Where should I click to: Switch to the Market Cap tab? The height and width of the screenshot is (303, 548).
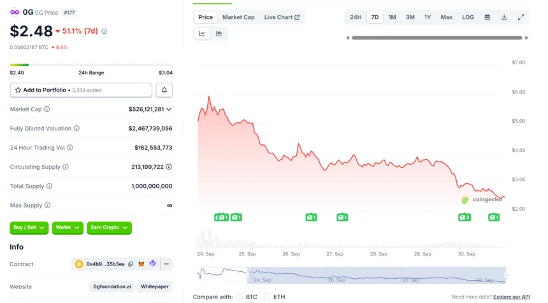coord(238,17)
